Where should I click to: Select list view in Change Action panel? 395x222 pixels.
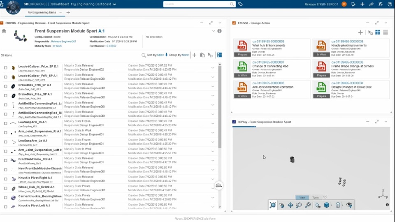386,32
